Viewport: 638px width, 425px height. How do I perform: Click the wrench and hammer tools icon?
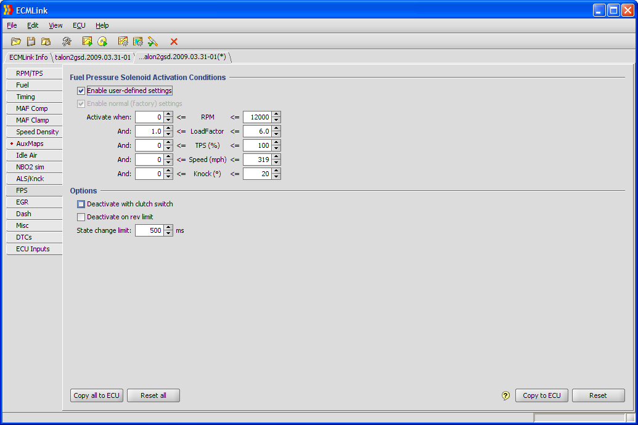point(67,41)
